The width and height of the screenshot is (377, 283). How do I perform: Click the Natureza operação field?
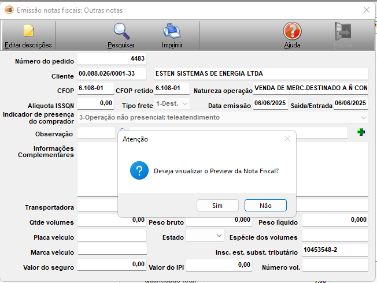(311, 89)
